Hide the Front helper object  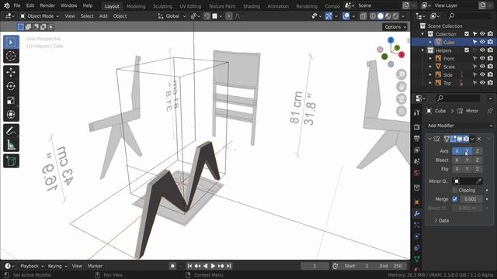(x=482, y=58)
